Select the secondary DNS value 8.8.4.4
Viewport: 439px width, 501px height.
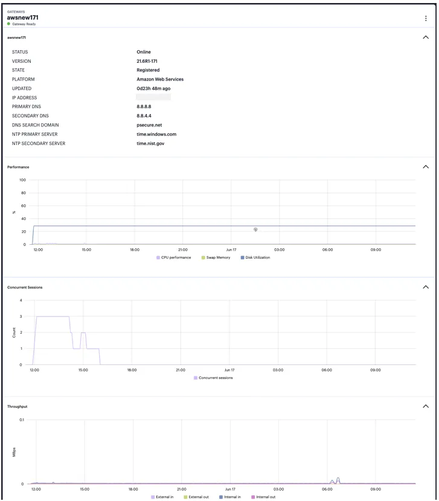tap(144, 115)
